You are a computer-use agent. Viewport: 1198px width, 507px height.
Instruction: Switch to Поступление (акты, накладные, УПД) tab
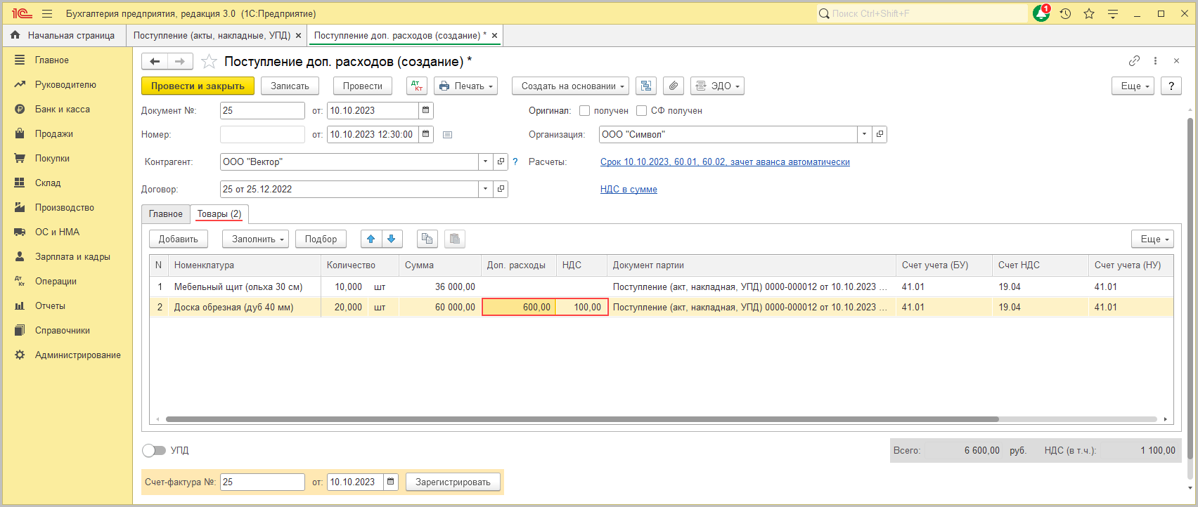point(212,35)
